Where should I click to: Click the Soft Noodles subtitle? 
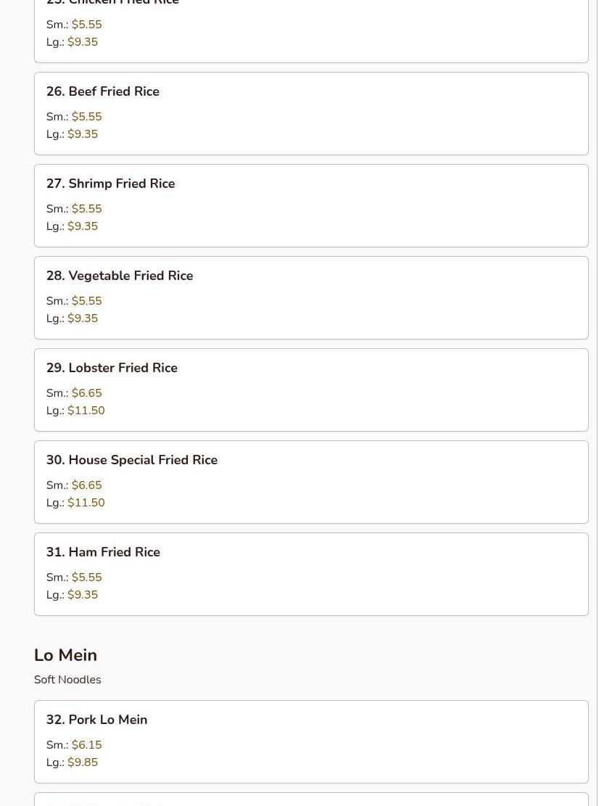click(x=67, y=680)
